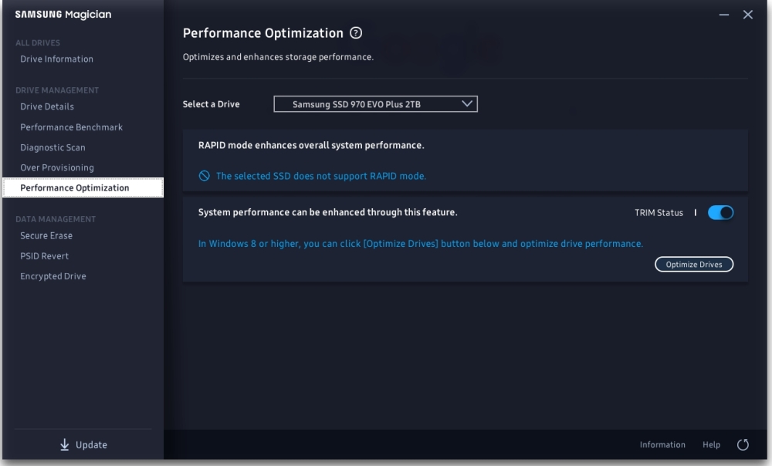Open the Select a Drive dropdown

pyautogui.click(x=375, y=104)
